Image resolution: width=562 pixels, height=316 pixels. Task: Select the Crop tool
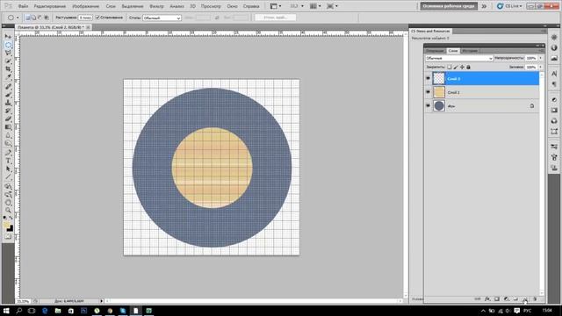point(8,68)
